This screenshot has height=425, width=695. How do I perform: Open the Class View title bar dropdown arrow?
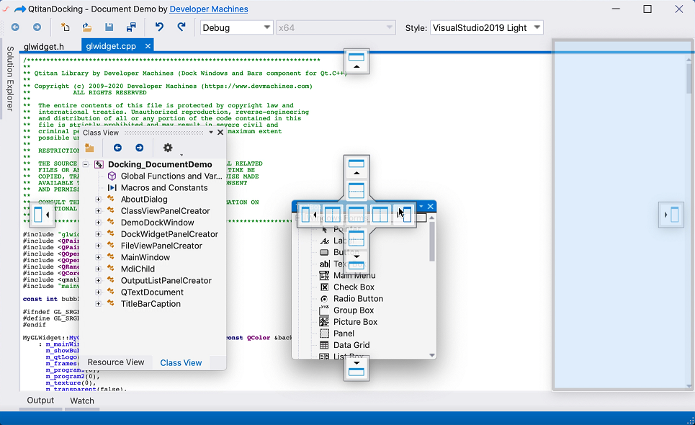click(x=211, y=133)
